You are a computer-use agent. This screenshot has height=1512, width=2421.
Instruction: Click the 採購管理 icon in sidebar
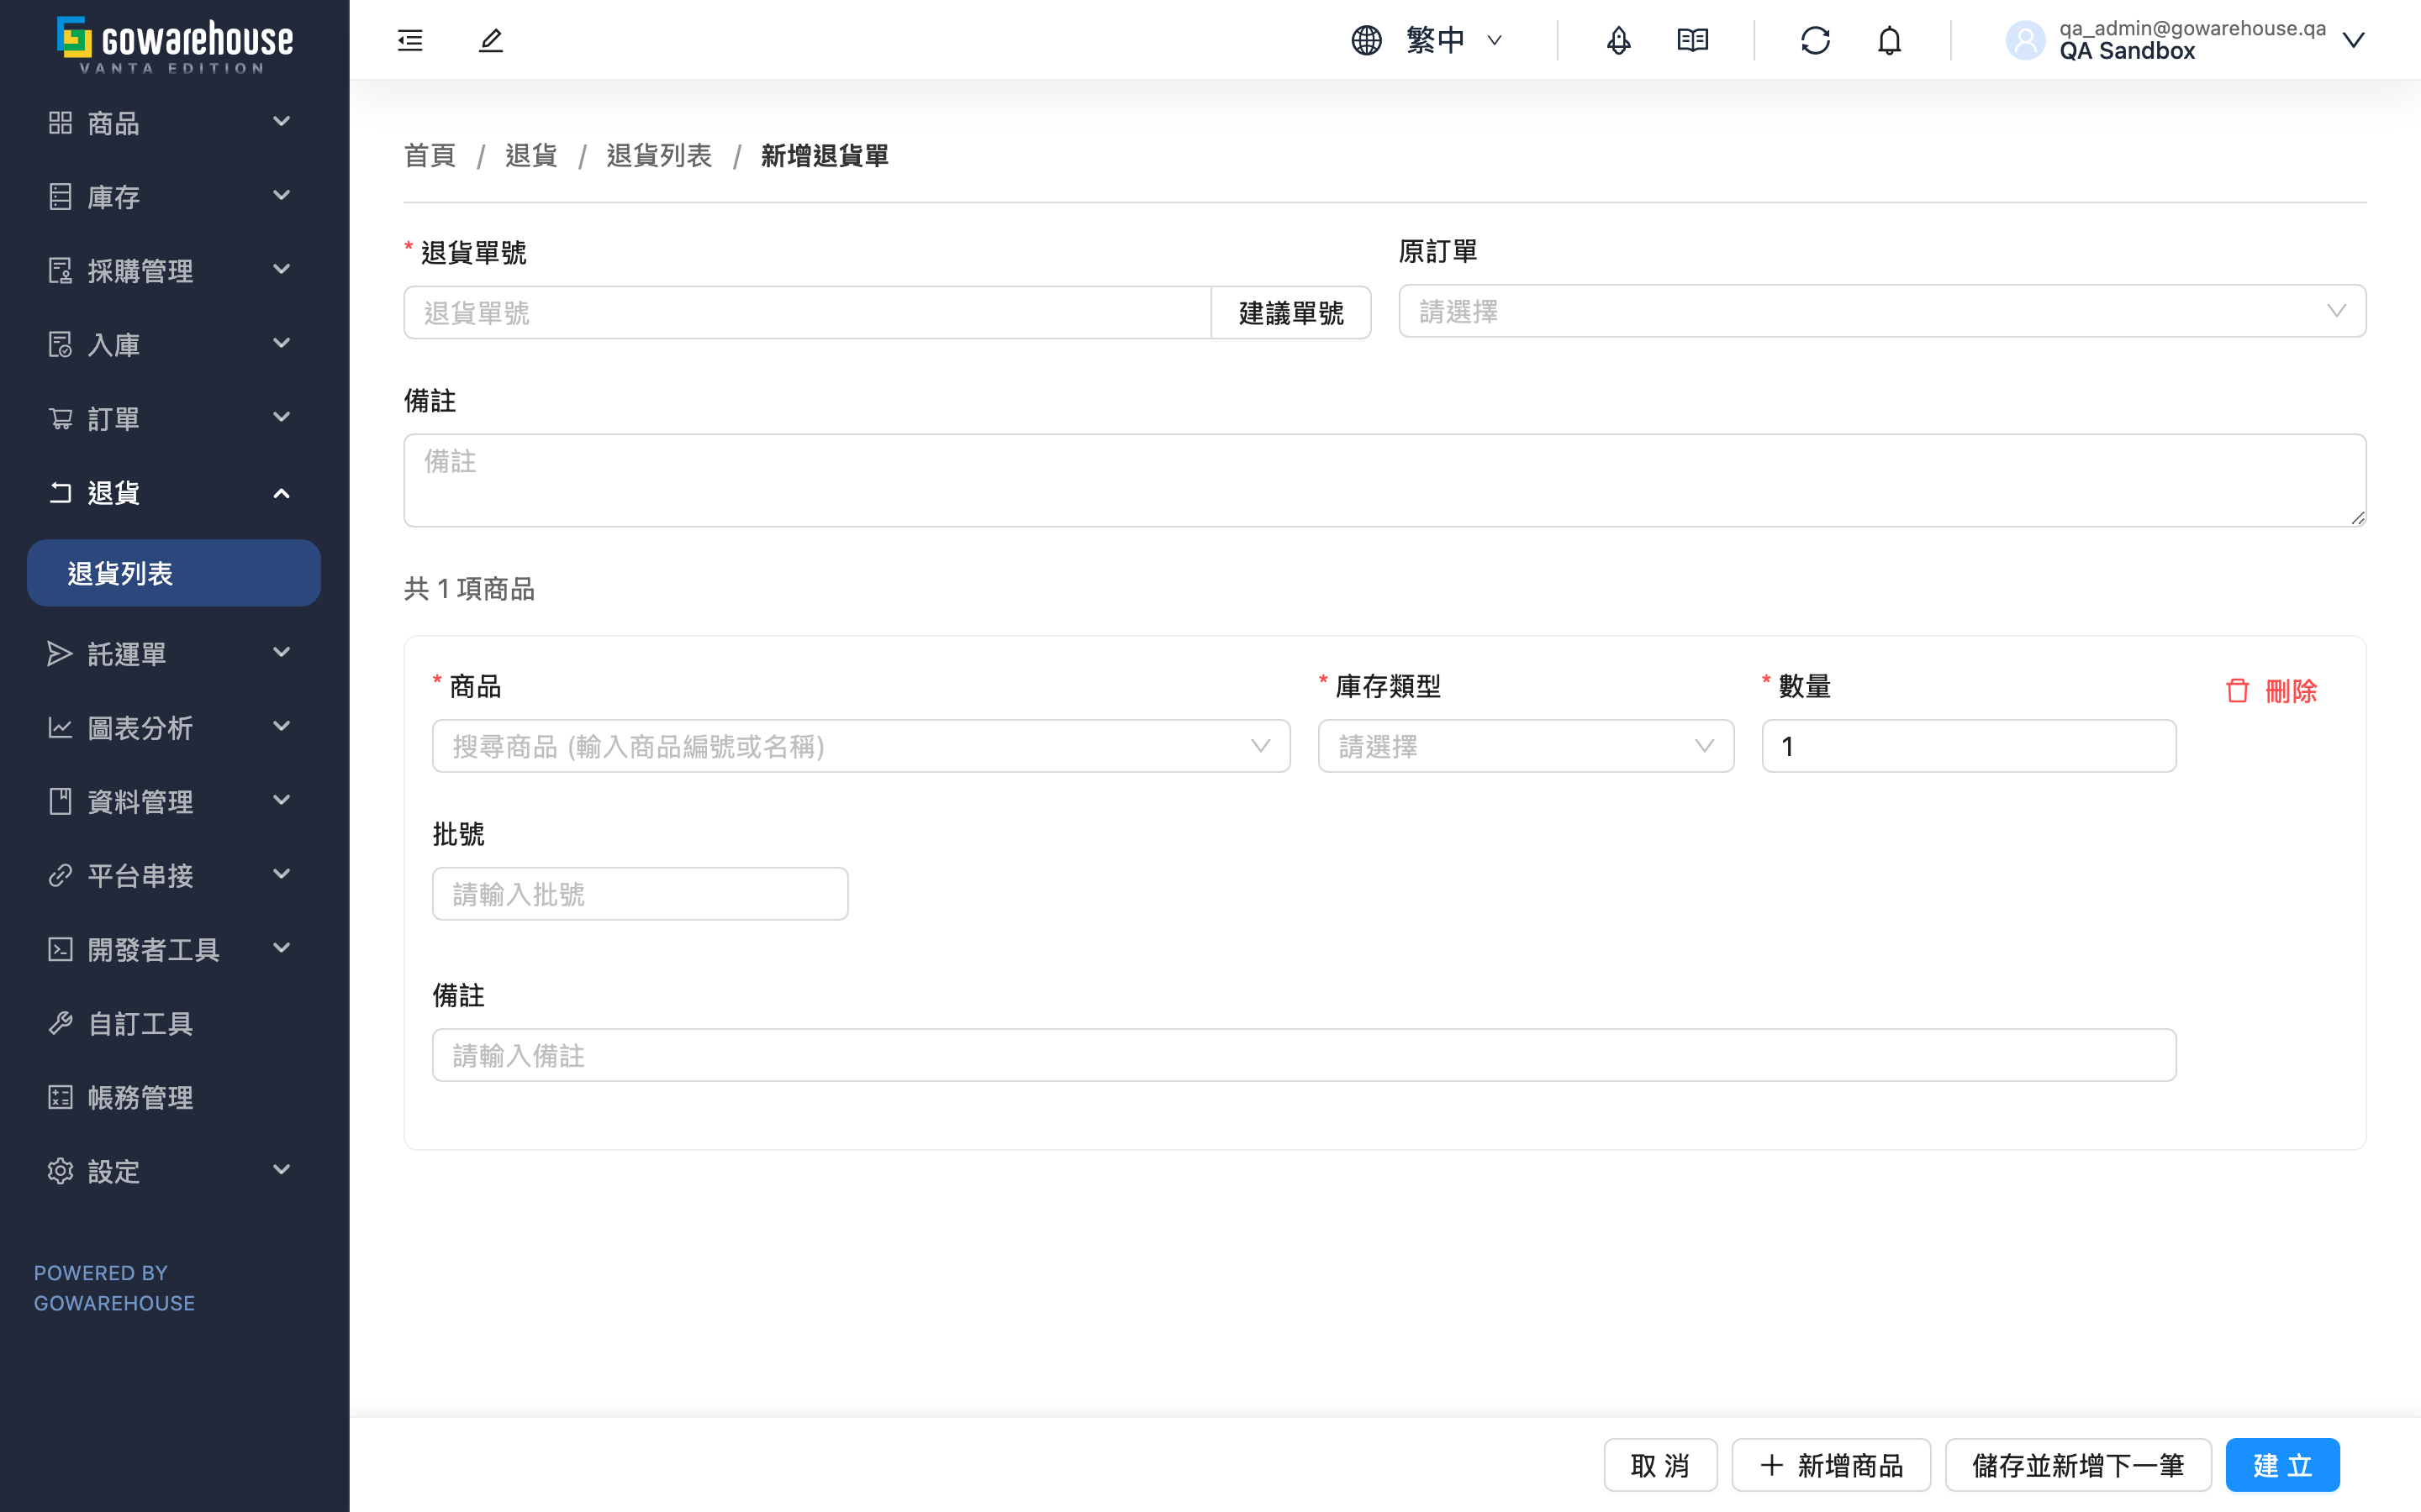tap(60, 270)
